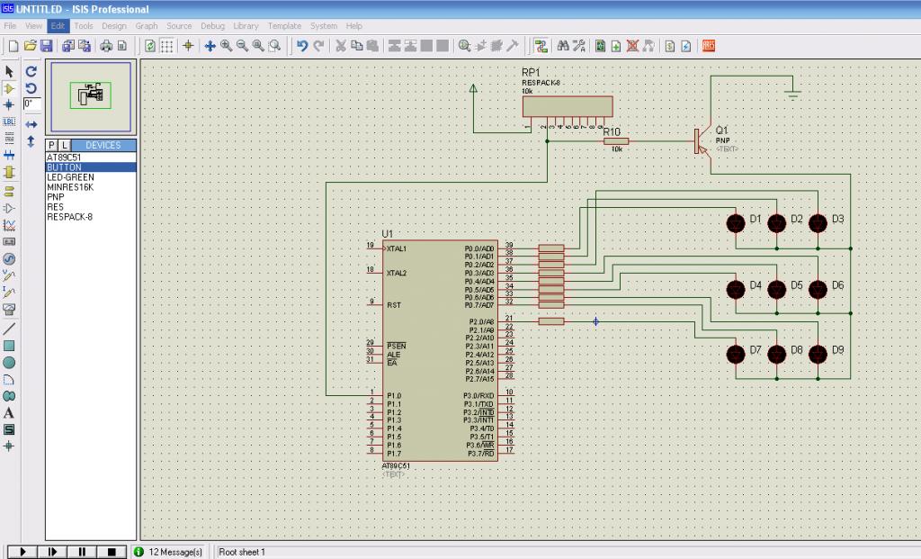This screenshot has height=559, width=921.
Task: Rotate clockwise using the rotation icon
Action: click(31, 71)
